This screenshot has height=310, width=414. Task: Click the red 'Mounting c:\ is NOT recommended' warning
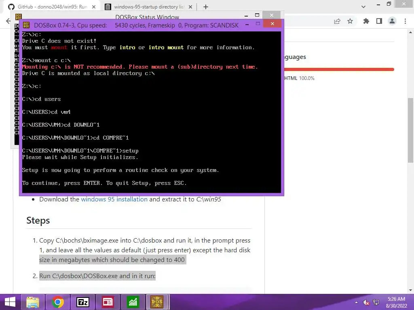click(140, 67)
